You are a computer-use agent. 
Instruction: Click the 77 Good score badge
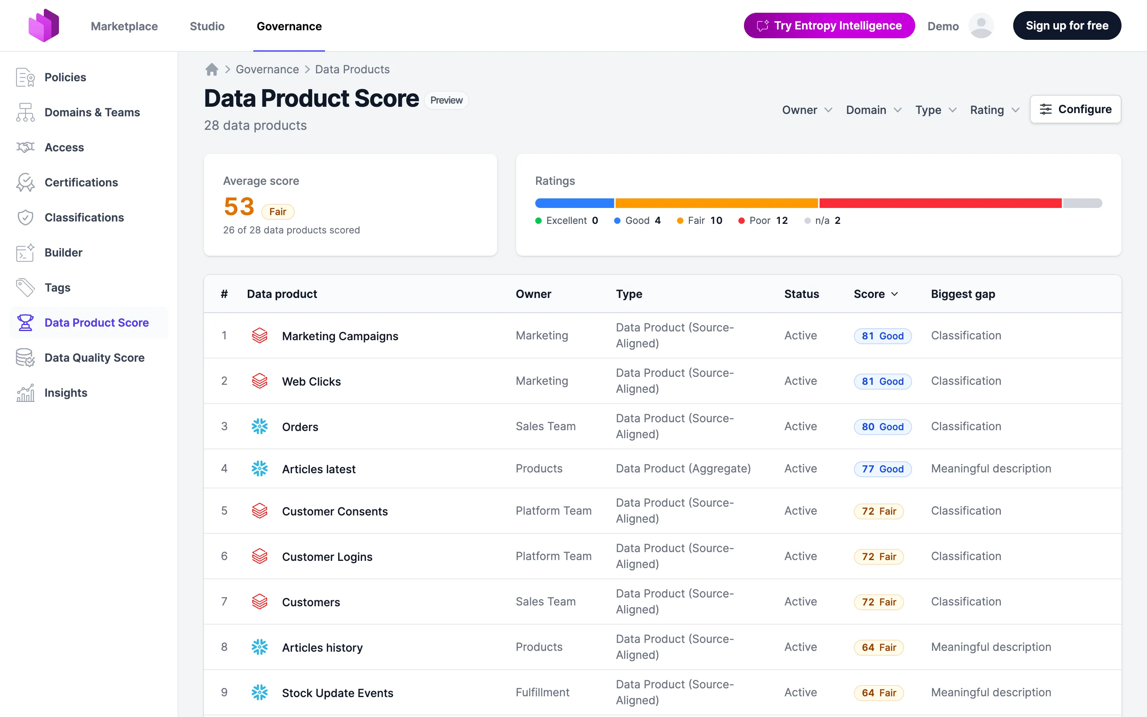[883, 469]
